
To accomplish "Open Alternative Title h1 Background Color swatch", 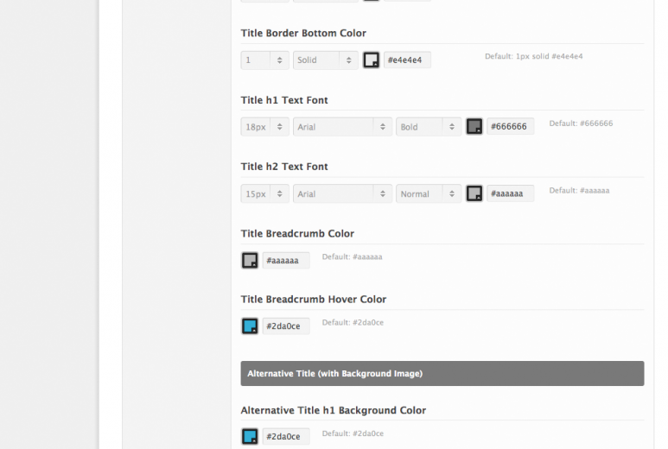I will click(x=250, y=436).
